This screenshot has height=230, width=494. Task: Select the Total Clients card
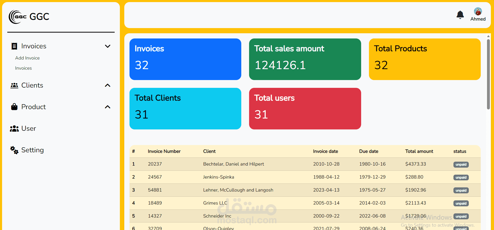pyautogui.click(x=185, y=109)
